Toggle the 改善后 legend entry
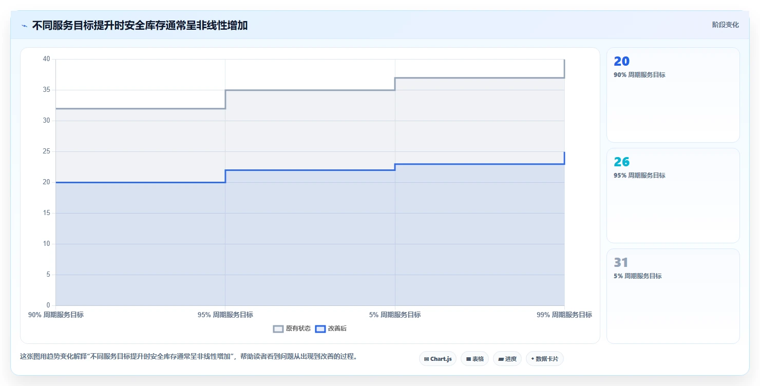760x386 pixels. 331,329
